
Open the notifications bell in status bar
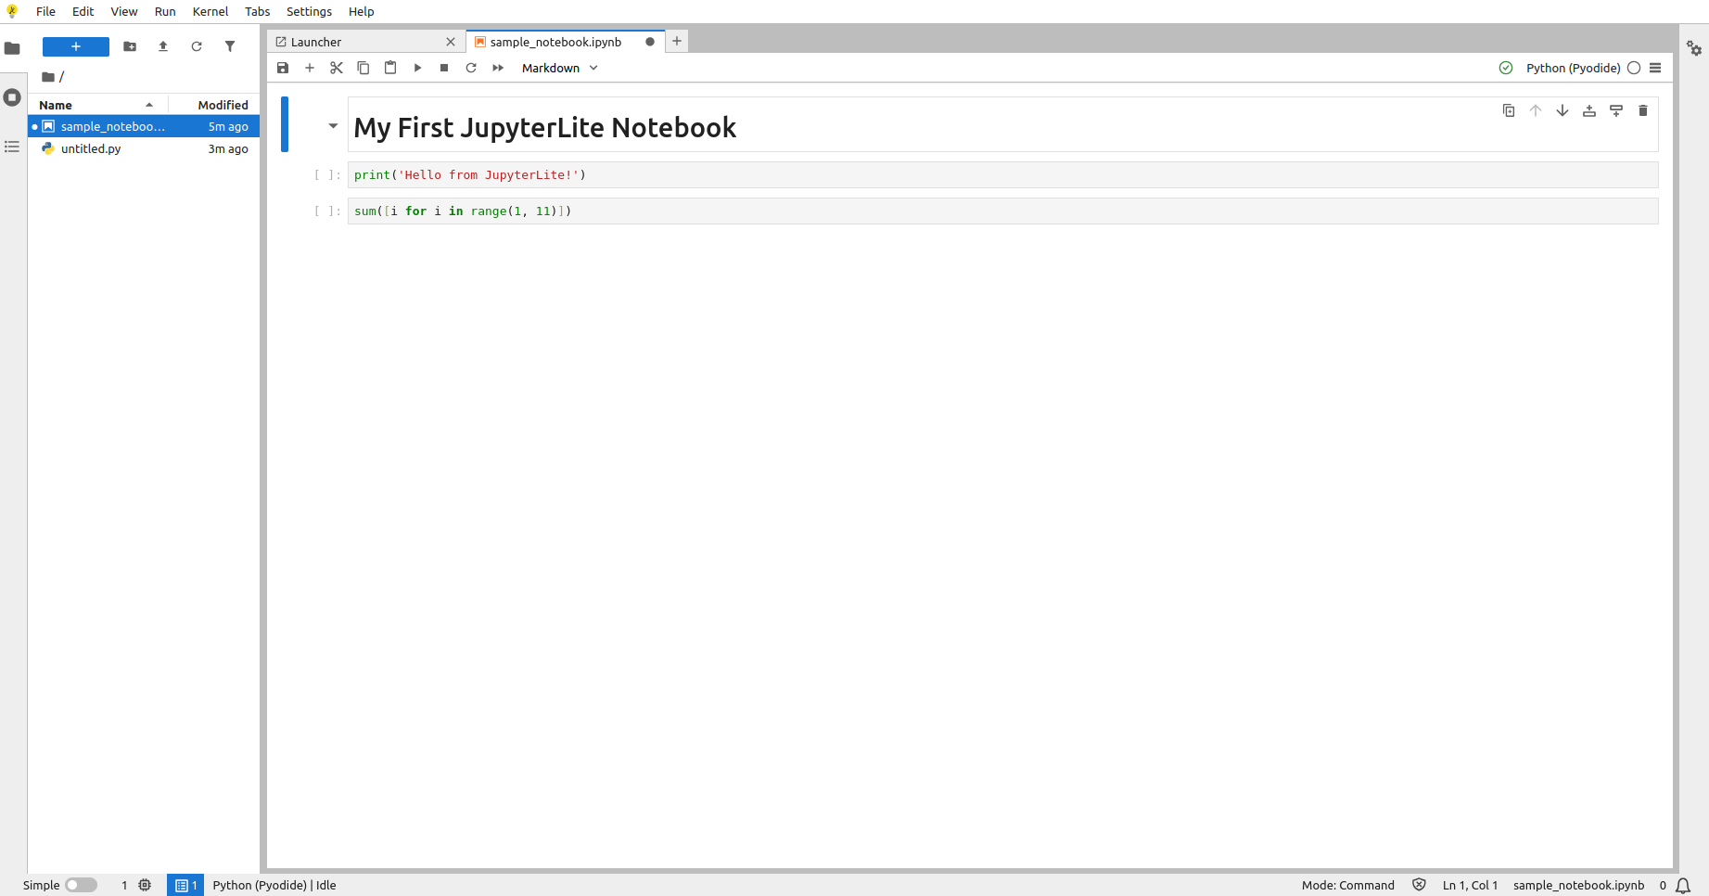(x=1683, y=885)
